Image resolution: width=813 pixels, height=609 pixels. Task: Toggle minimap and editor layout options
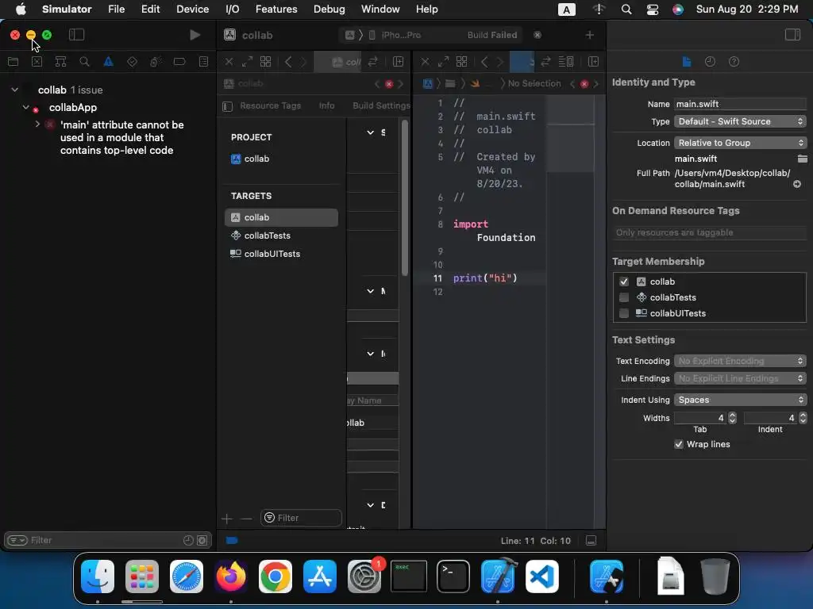click(x=566, y=62)
